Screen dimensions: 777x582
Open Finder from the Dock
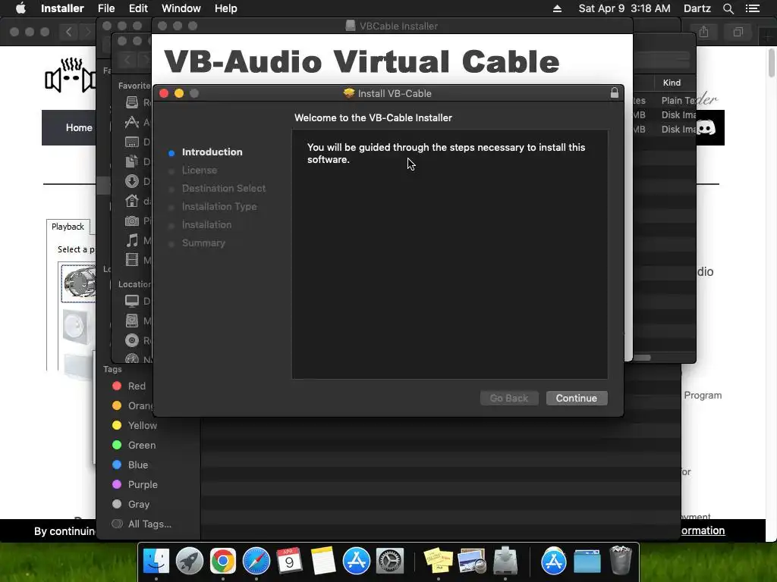click(156, 562)
